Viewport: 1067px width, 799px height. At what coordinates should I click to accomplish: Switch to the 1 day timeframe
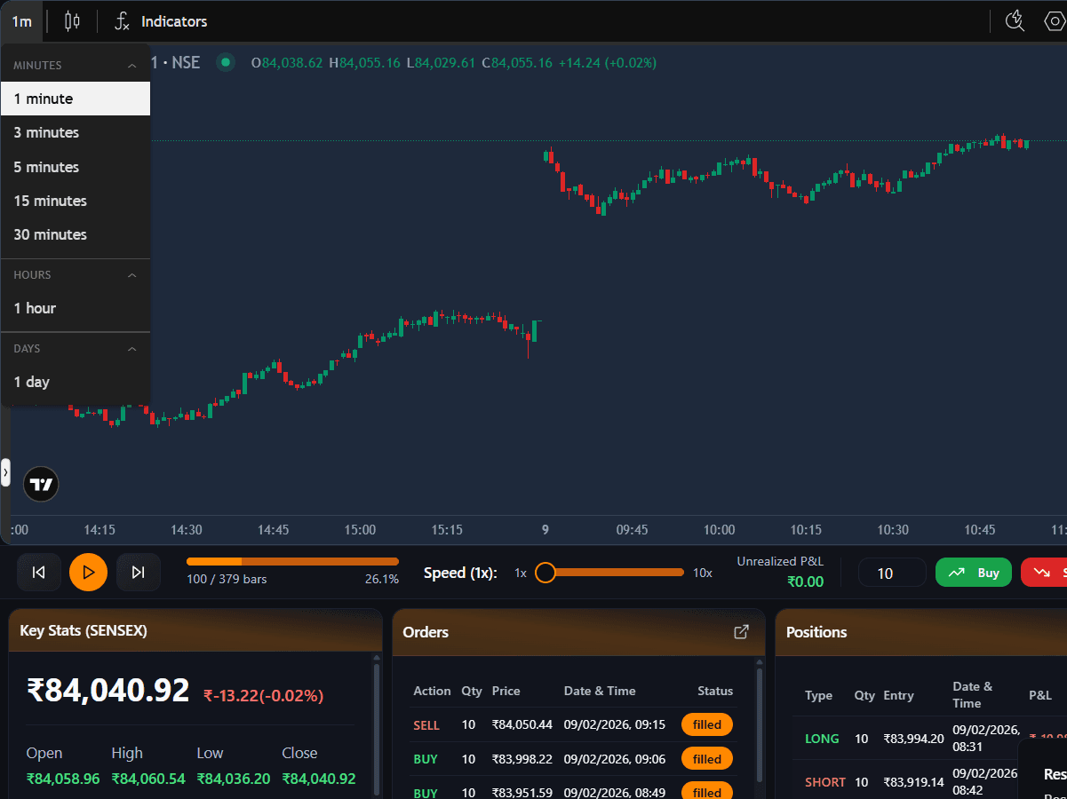point(31,382)
